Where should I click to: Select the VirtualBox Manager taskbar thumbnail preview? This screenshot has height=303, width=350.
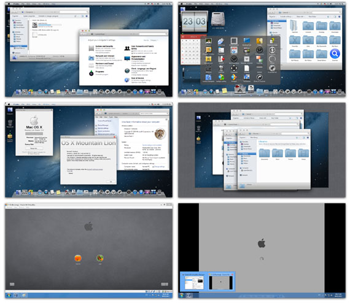click(194, 282)
